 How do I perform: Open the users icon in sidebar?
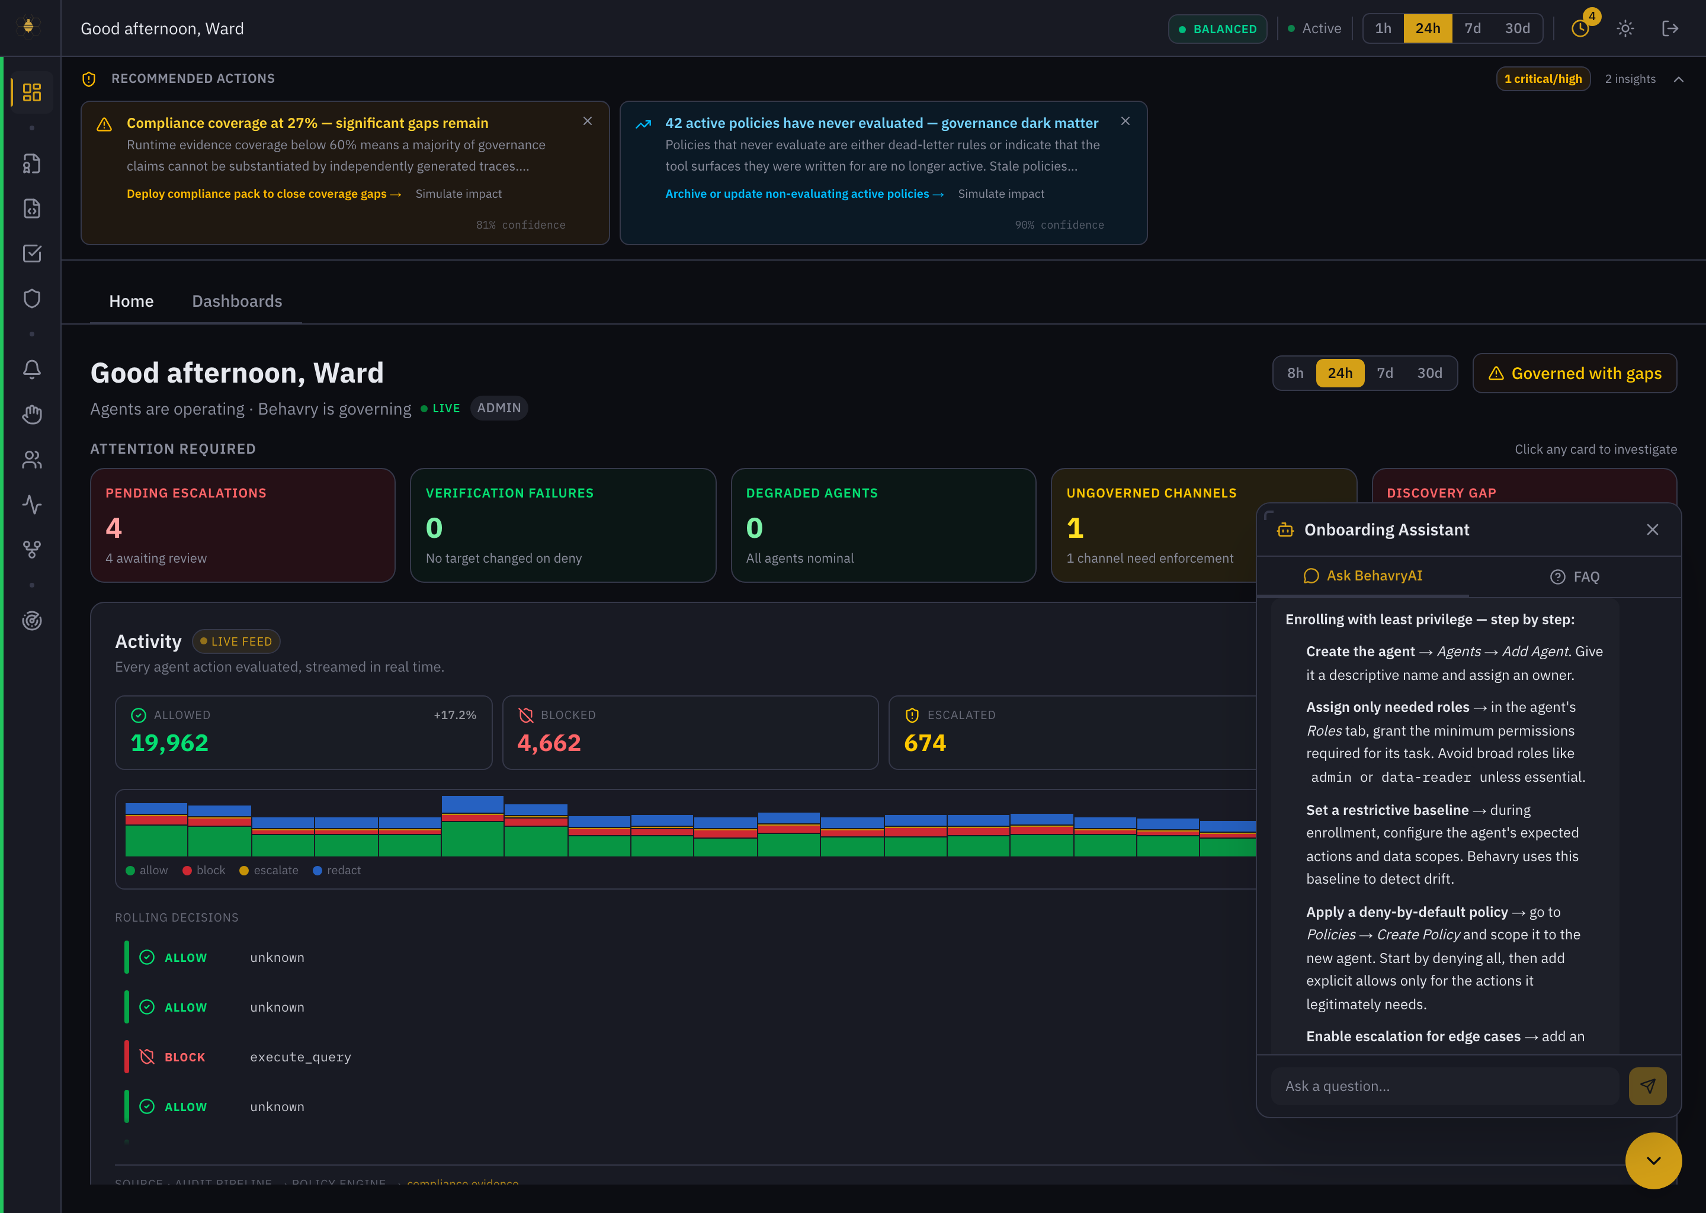(31, 460)
